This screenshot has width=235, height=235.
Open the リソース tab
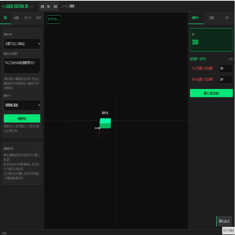[28, 18]
